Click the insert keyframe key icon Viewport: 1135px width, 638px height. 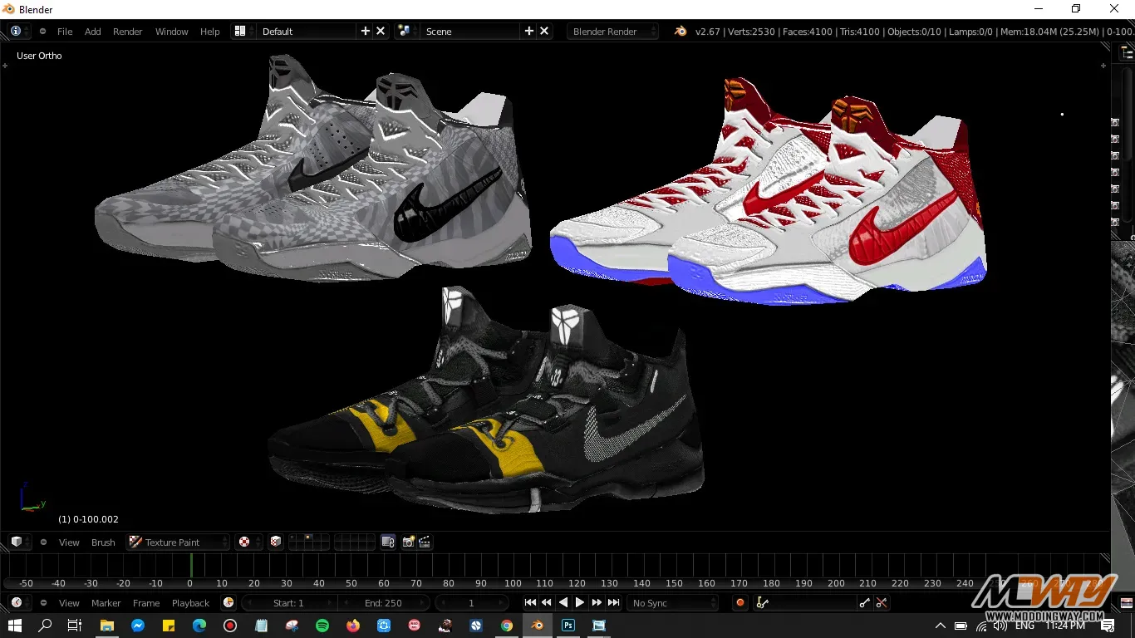click(x=865, y=603)
